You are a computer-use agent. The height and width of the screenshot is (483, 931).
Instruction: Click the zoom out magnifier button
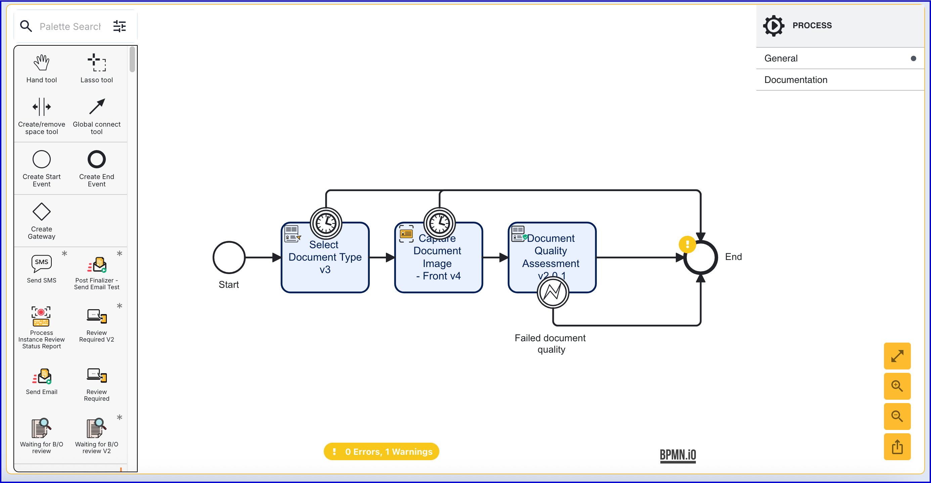(897, 416)
